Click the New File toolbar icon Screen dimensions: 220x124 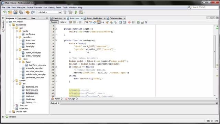(x=5, y=12)
